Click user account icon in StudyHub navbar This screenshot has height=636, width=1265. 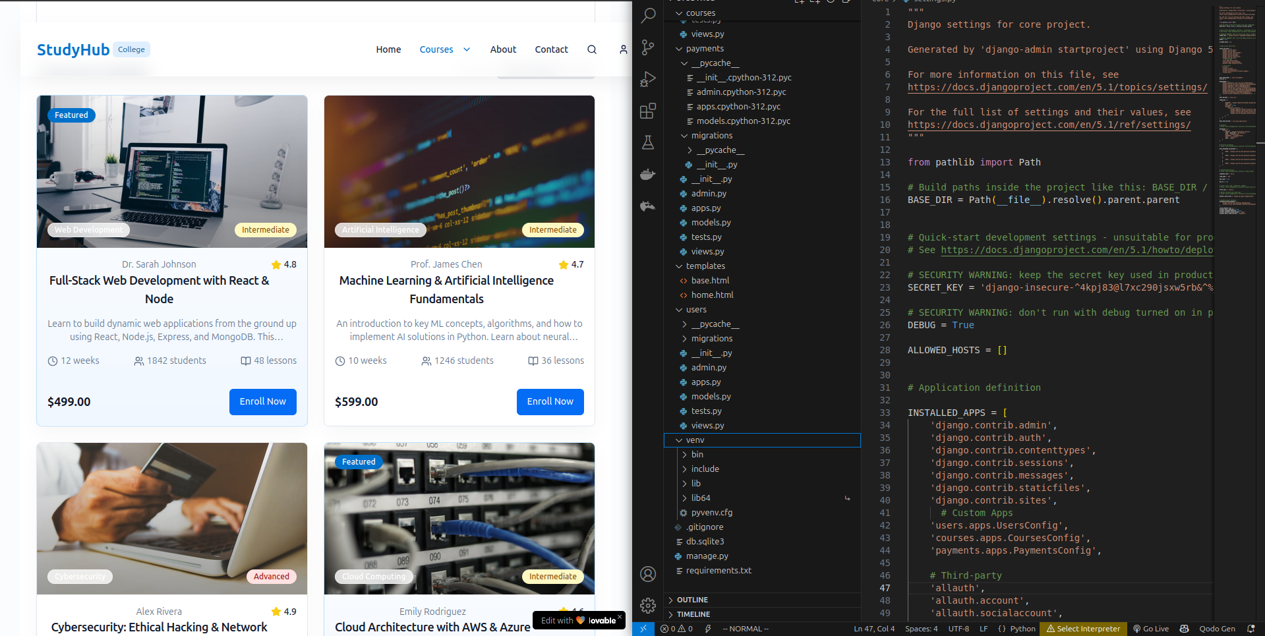tap(623, 49)
